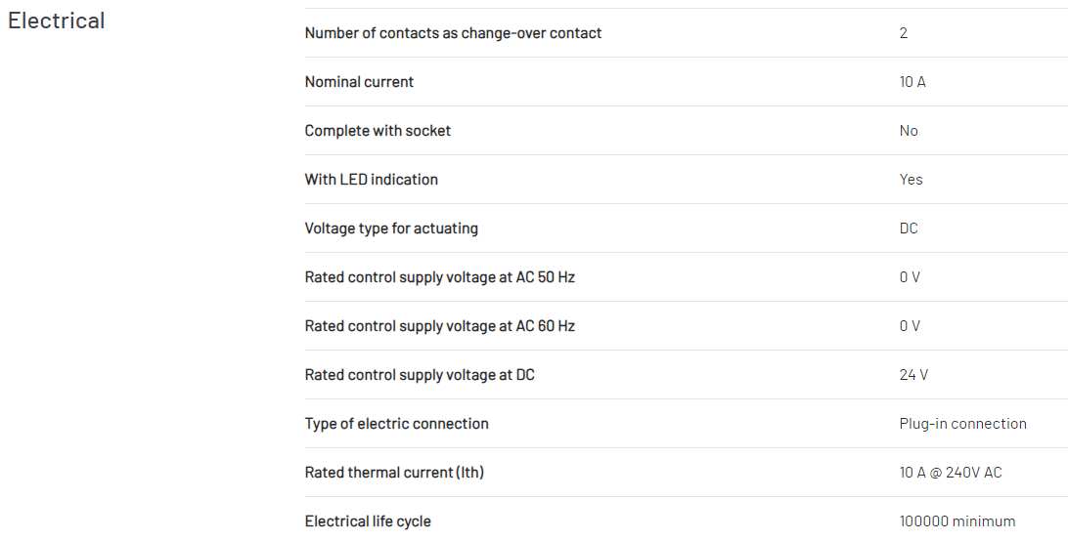Screen dimensions: 1068x541
Task: Click Rated control supply voltage at AC 60 Hz
Action: point(439,326)
